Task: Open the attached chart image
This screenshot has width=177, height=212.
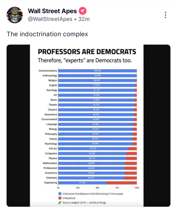Action: 88,126
